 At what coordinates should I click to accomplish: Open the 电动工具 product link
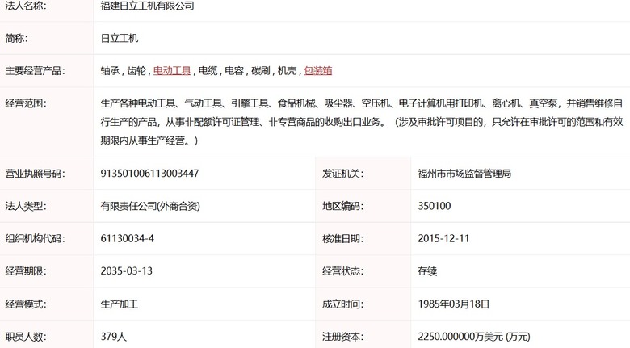click(172, 71)
